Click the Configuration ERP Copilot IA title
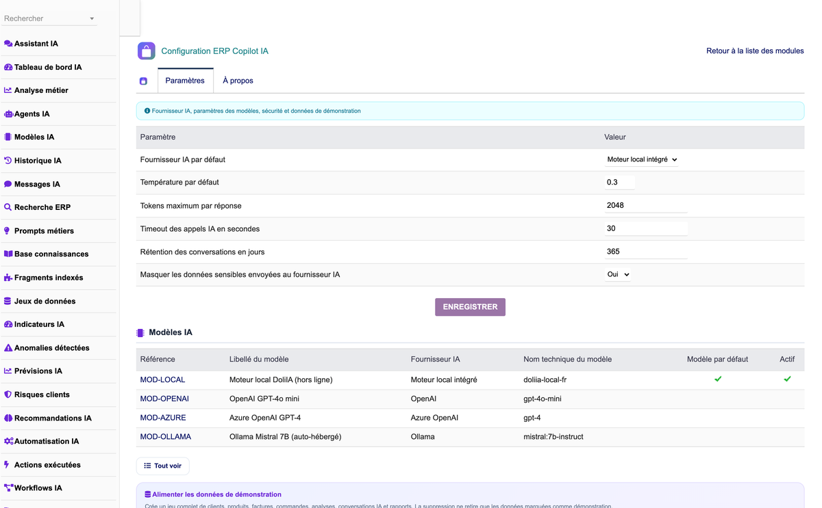Viewport: 822px width, 508px height. (214, 51)
